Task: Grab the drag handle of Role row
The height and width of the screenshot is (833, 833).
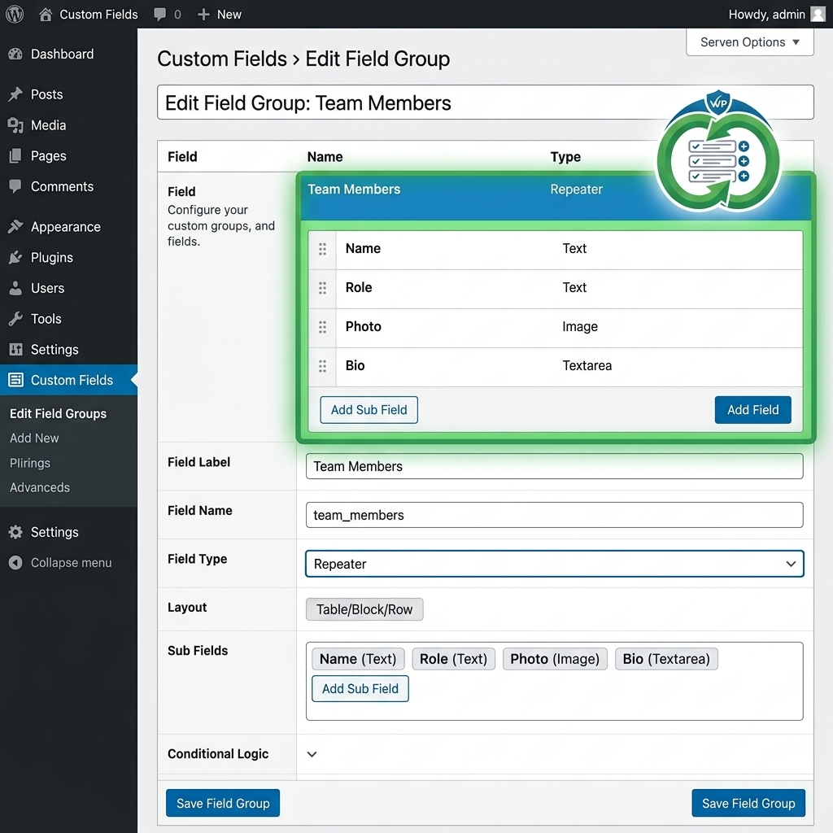Action: point(322,288)
